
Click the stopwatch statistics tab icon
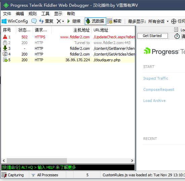coord(177,36)
